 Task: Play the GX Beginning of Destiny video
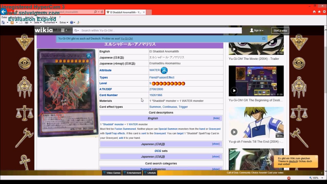point(234,90)
